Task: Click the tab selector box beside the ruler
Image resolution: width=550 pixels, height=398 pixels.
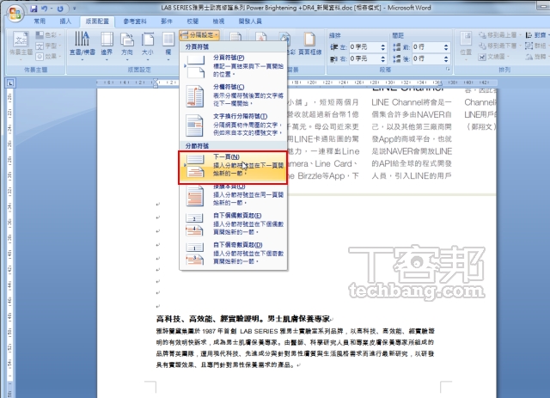Action: click(x=10, y=83)
